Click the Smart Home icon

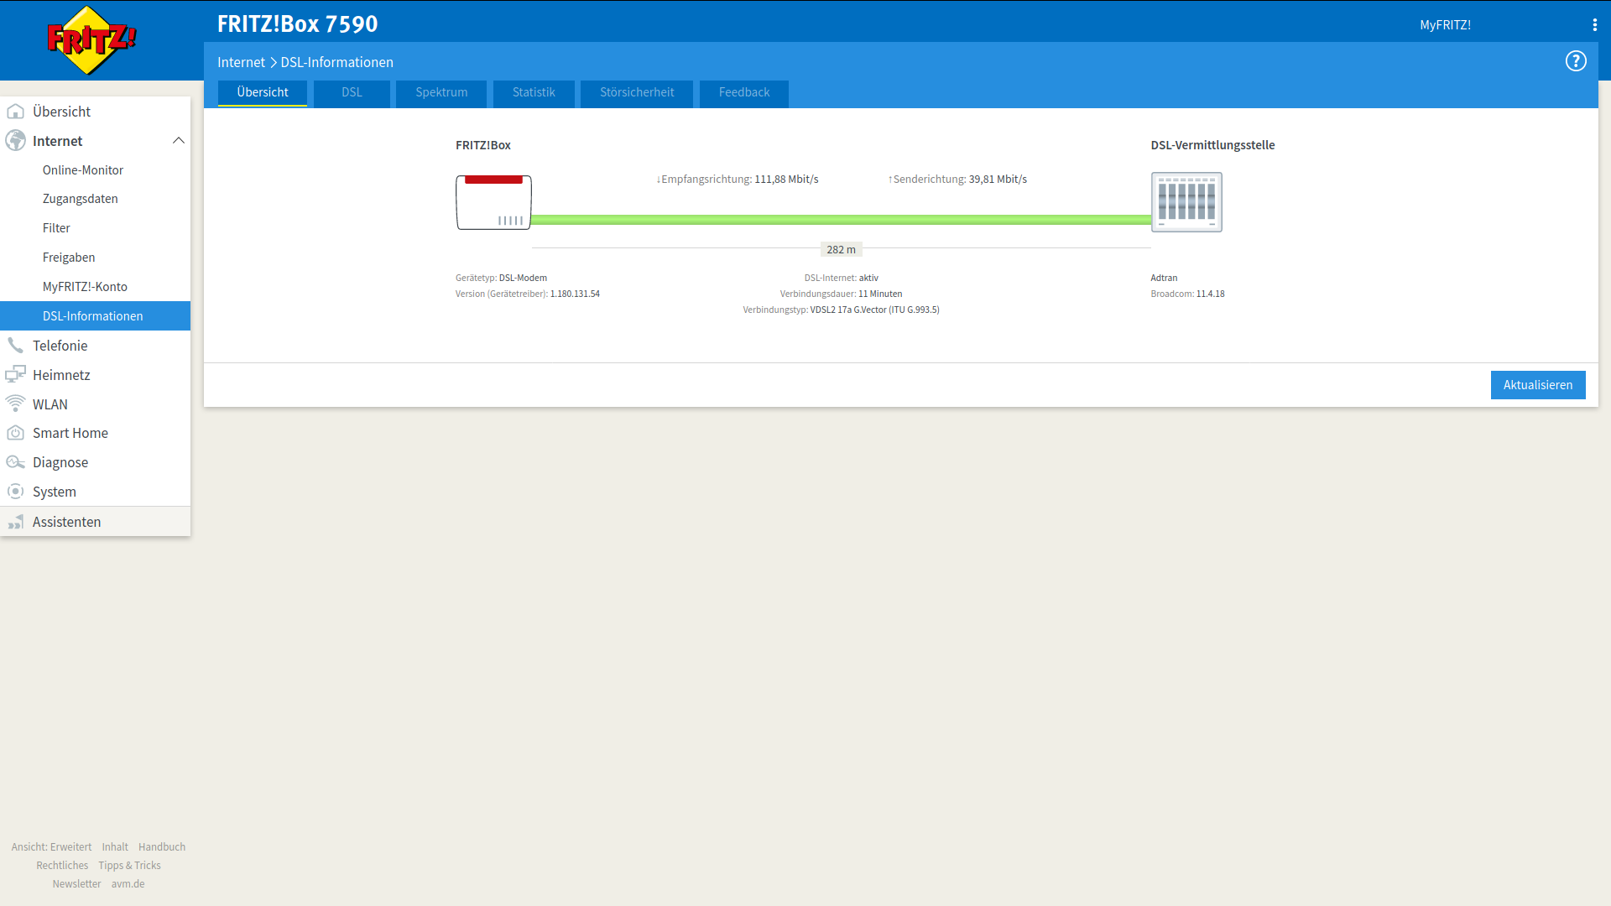pos(15,433)
